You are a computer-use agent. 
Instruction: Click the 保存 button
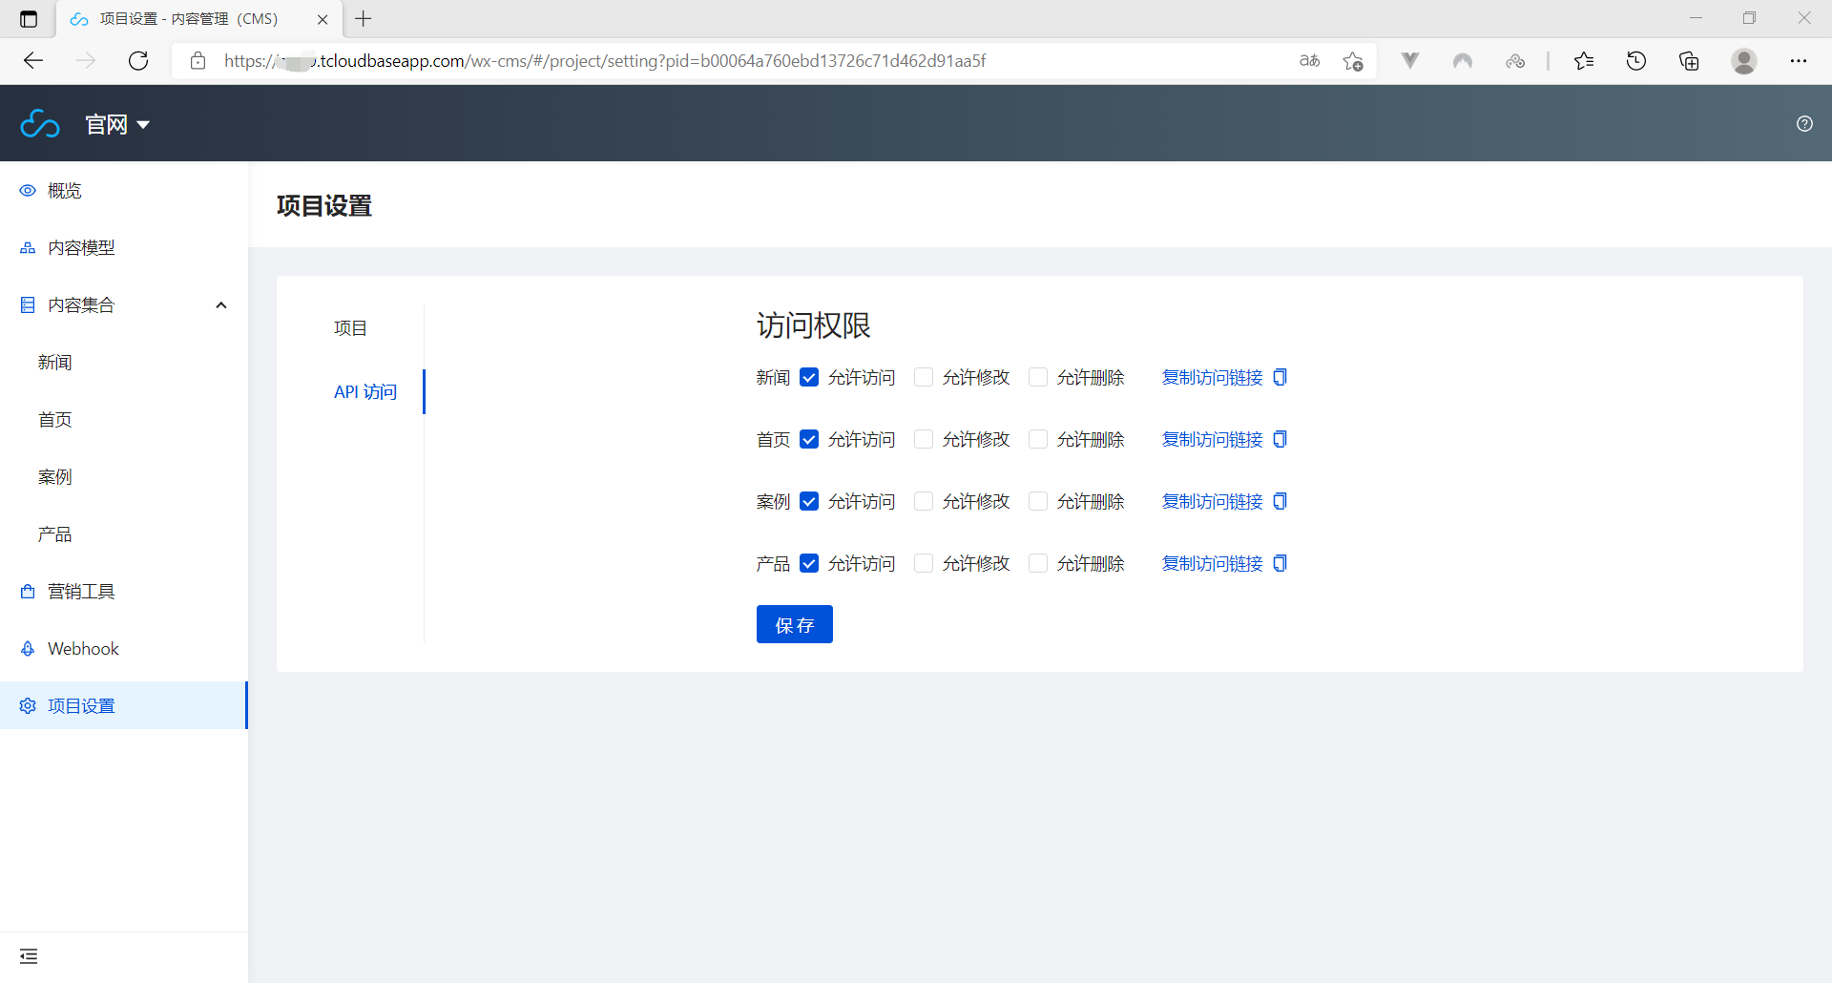[794, 624]
